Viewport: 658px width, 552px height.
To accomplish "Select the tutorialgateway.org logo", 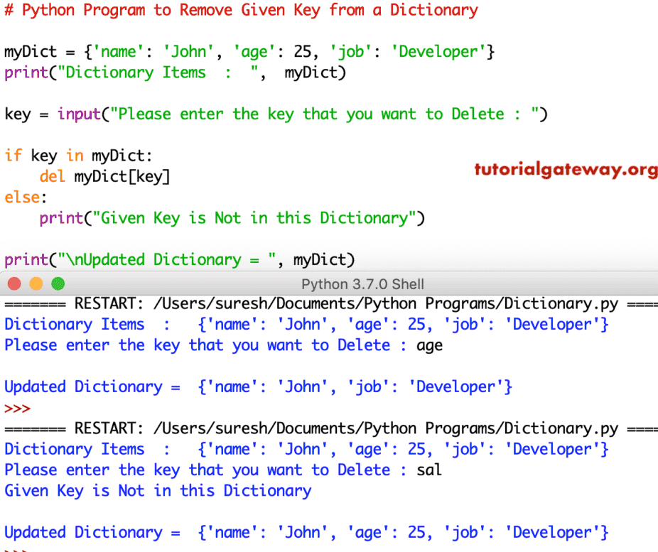I will point(565,170).
